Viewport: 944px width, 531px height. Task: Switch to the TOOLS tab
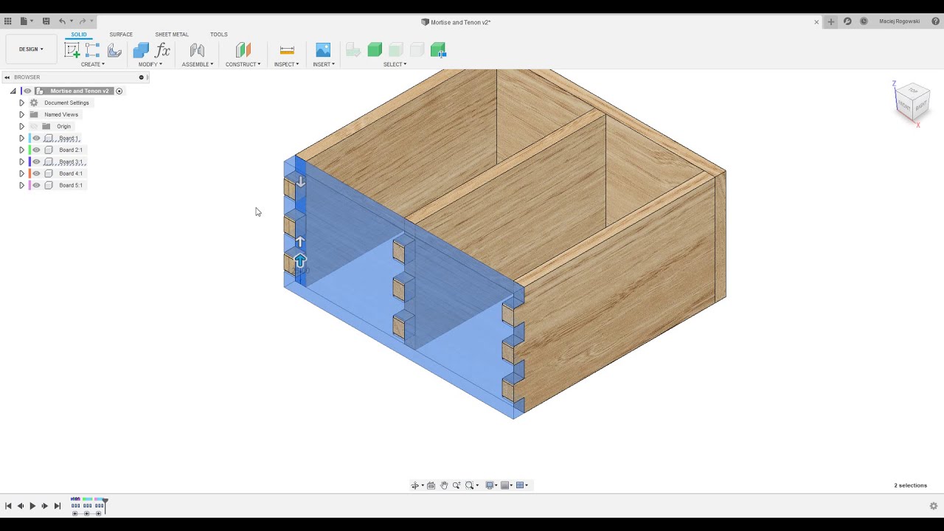tap(218, 35)
